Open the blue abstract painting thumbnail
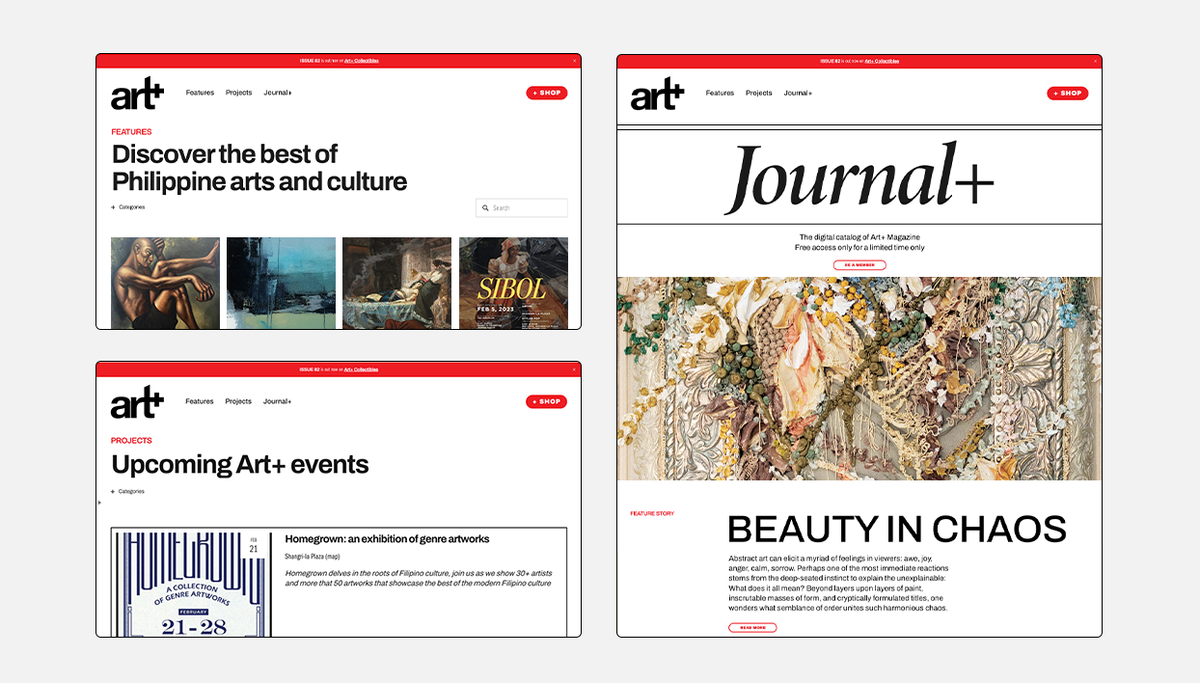Viewport: 1200px width, 683px height. click(281, 283)
